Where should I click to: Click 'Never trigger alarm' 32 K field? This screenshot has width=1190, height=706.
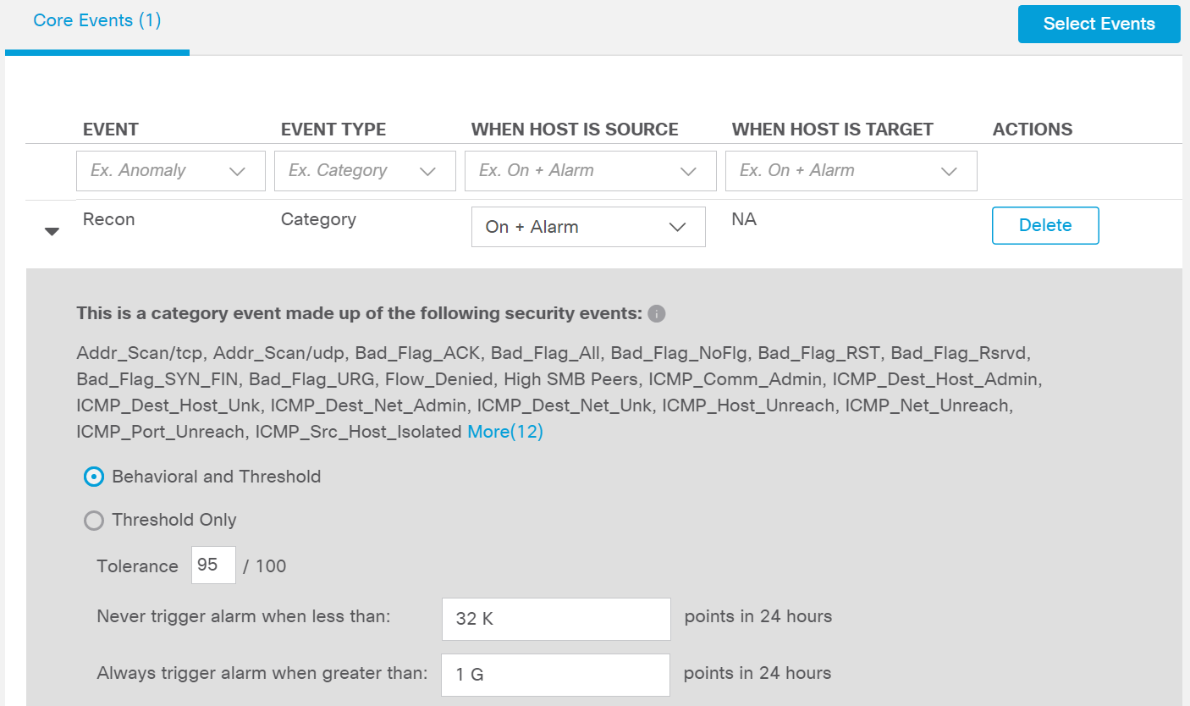pyautogui.click(x=556, y=619)
